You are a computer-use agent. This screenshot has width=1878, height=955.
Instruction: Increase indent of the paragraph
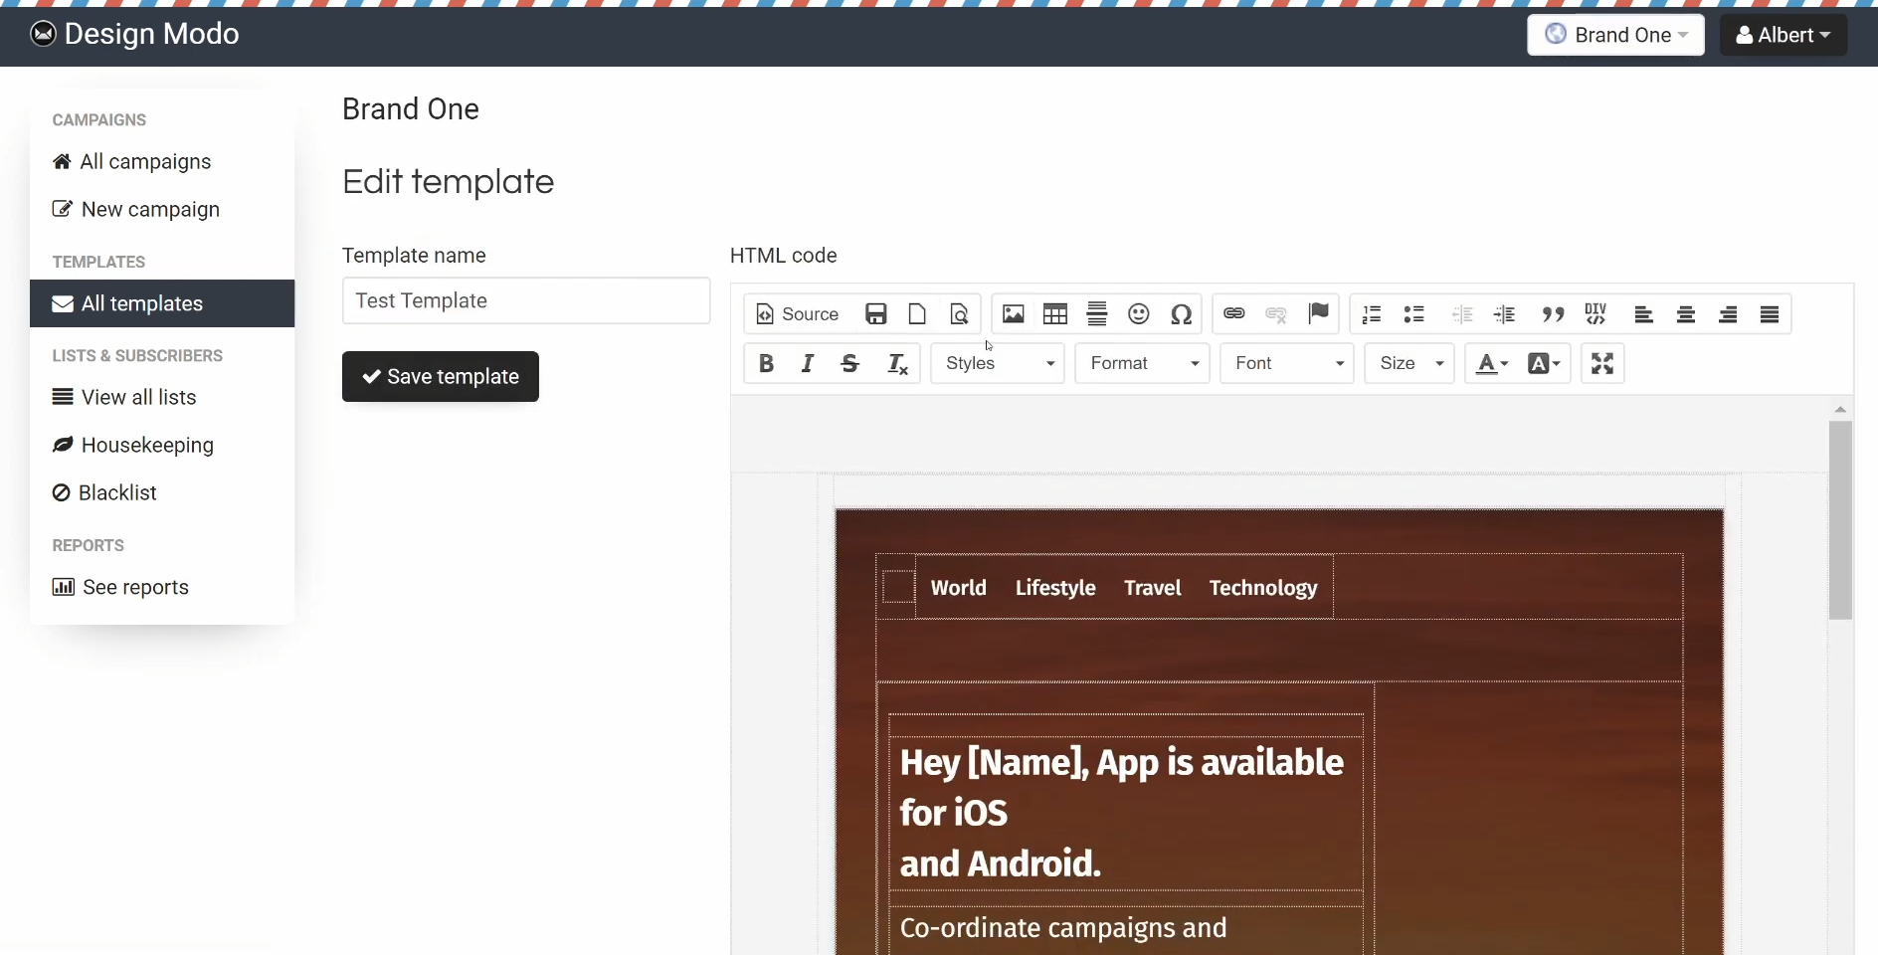1504,314
